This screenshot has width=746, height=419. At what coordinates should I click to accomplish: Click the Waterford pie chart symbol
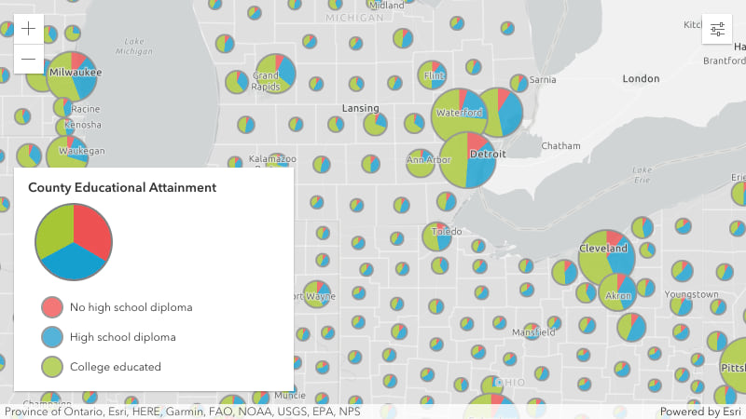coord(459,115)
